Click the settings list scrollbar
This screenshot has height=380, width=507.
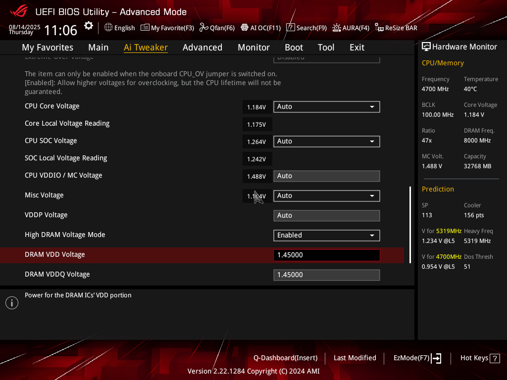click(x=410, y=225)
